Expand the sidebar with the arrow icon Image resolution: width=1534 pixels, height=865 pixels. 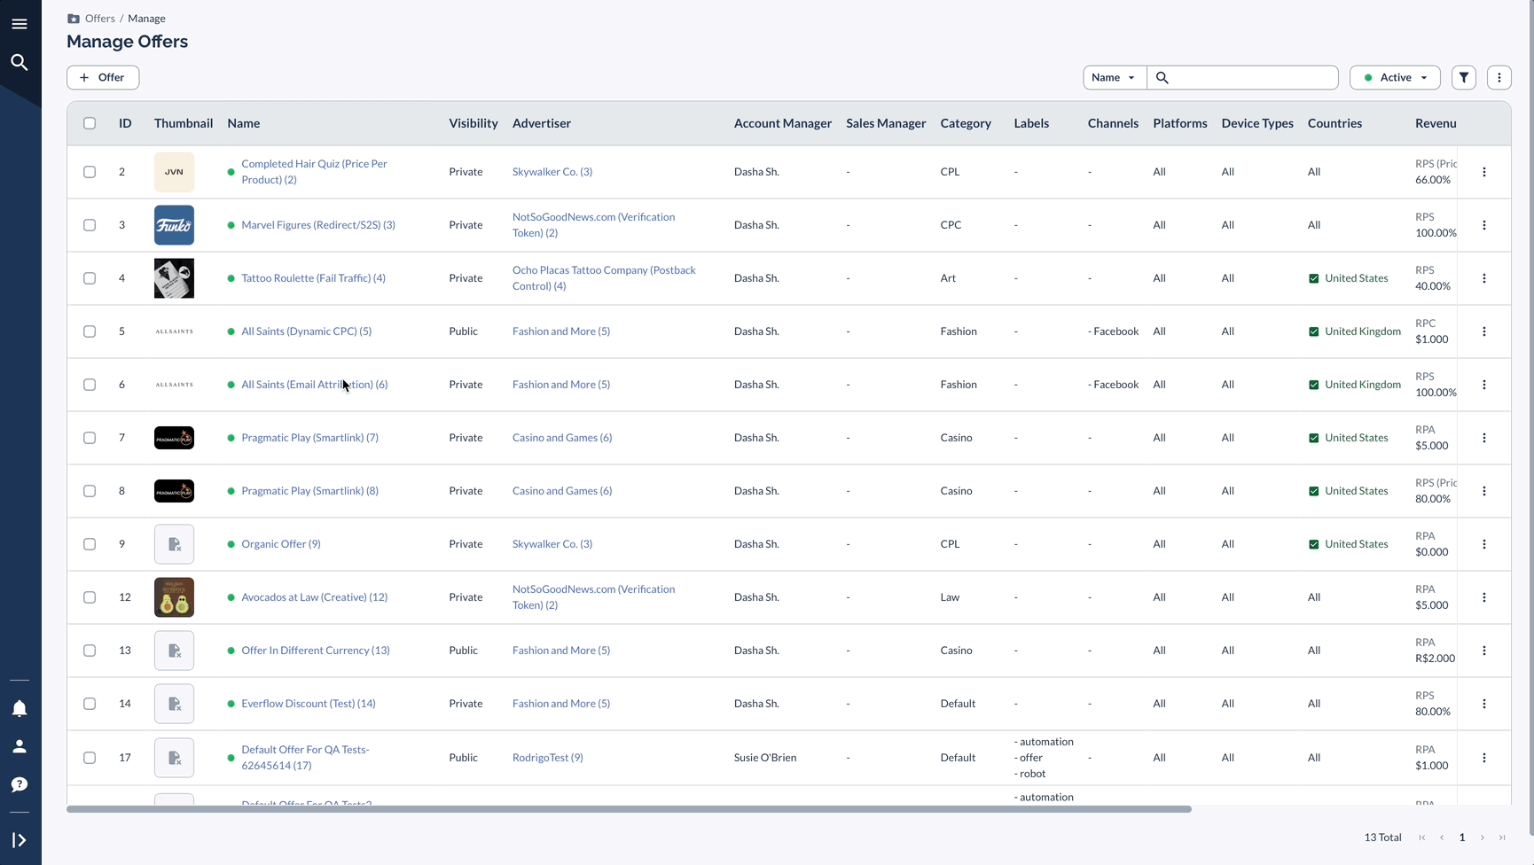click(x=20, y=839)
